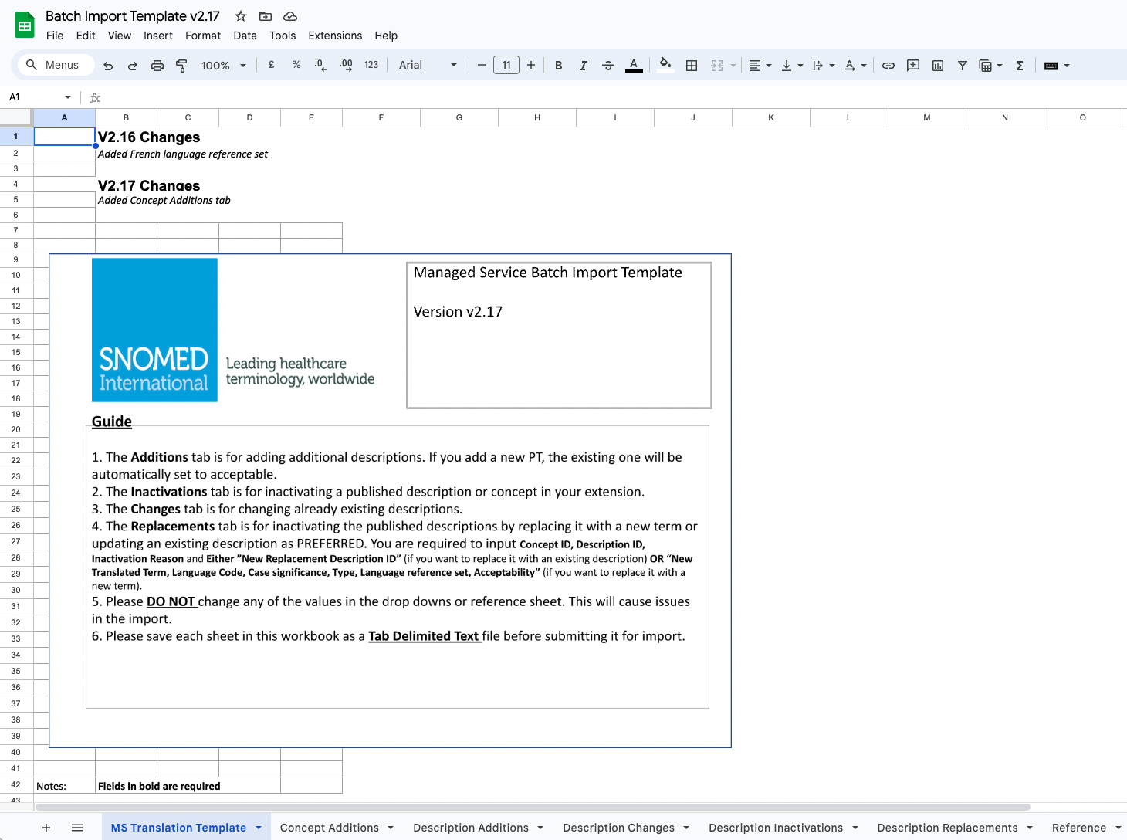
Task: Open the Functions sigma icon
Action: [1020, 66]
